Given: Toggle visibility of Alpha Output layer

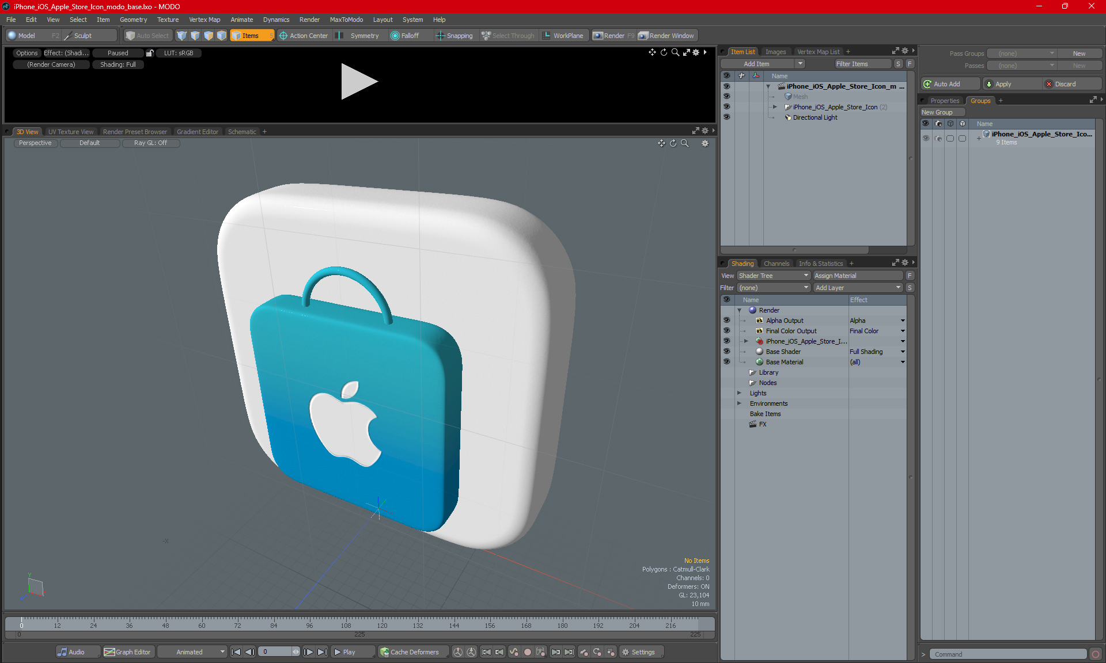Looking at the screenshot, I should 726,320.
